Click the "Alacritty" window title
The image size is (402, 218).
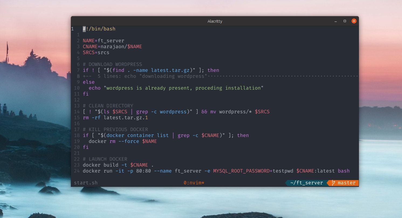[x=215, y=21]
